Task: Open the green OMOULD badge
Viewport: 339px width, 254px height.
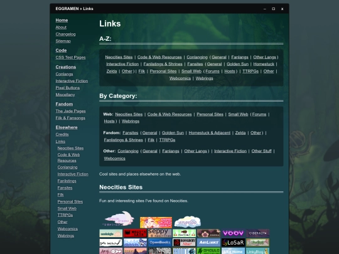Action: point(208,251)
